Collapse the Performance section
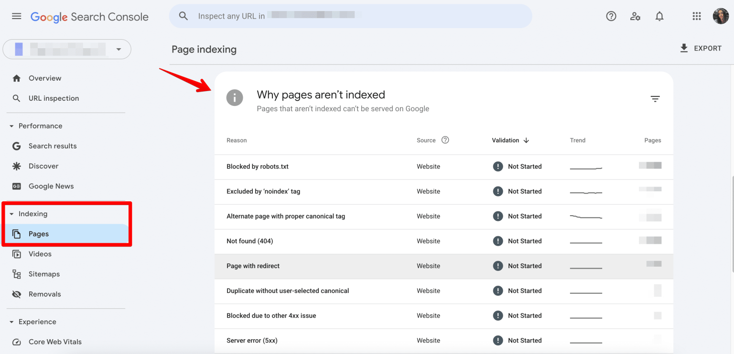 (x=12, y=126)
